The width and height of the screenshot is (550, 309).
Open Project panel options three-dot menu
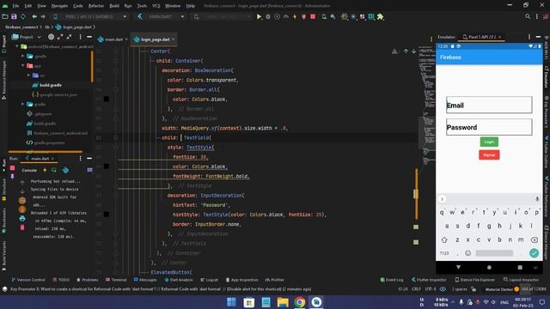coord(80,37)
